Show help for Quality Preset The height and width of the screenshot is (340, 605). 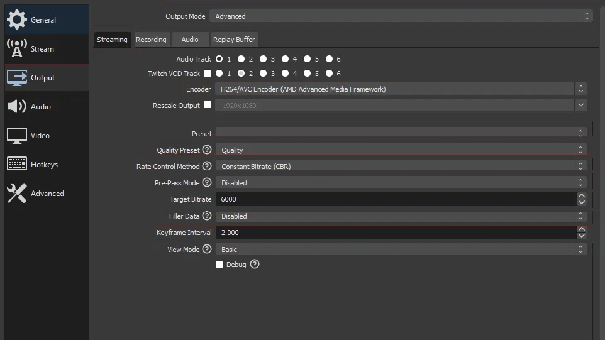(x=207, y=150)
